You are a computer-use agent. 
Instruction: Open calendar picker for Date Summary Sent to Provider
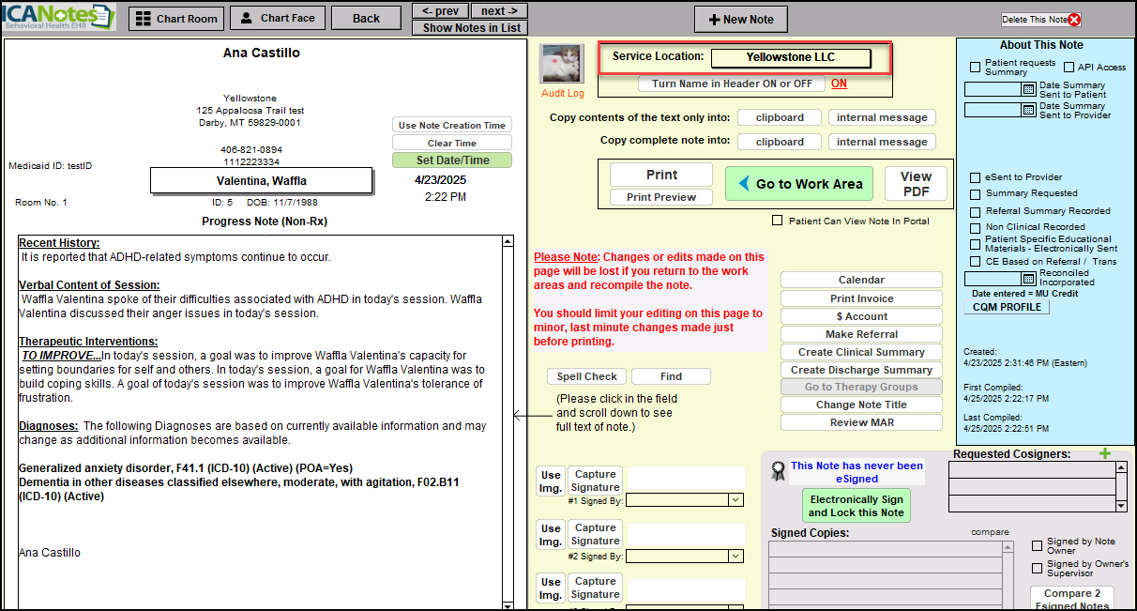pyautogui.click(x=1027, y=110)
